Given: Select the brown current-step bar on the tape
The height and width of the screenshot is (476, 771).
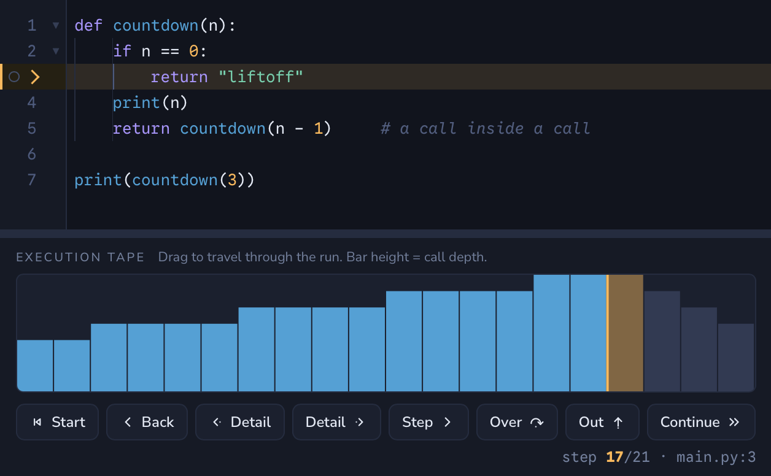Looking at the screenshot, I should pyautogui.click(x=626, y=333).
